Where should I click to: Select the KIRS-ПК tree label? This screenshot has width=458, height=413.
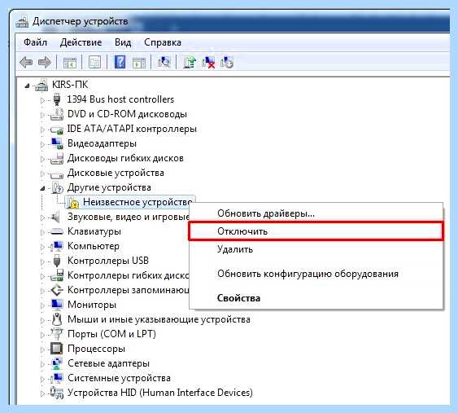69,85
